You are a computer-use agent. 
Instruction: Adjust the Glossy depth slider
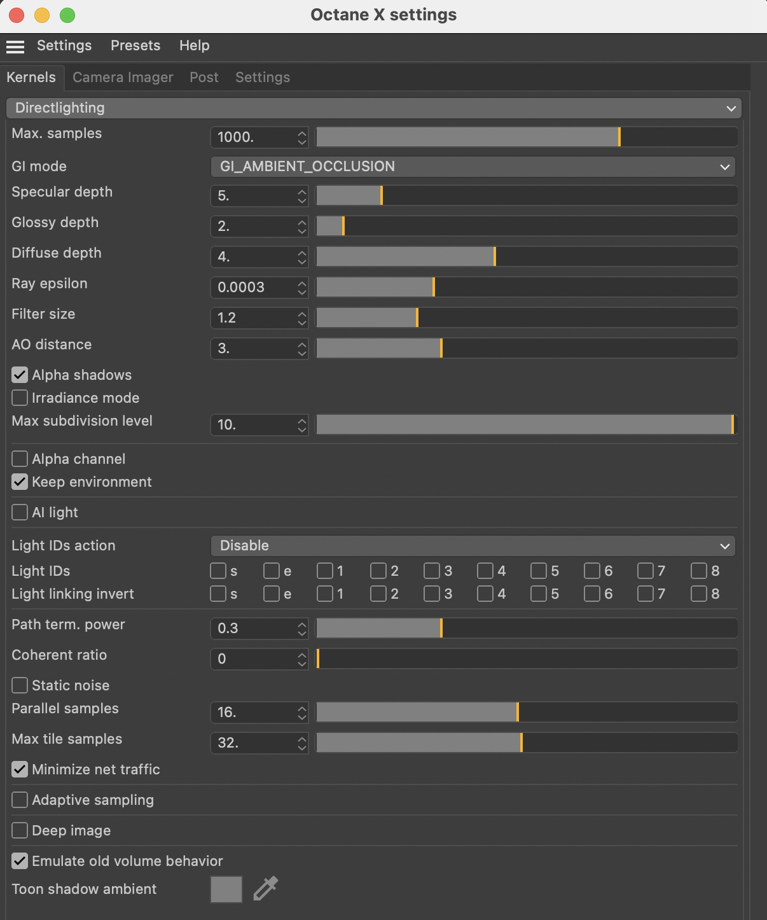[527, 226]
